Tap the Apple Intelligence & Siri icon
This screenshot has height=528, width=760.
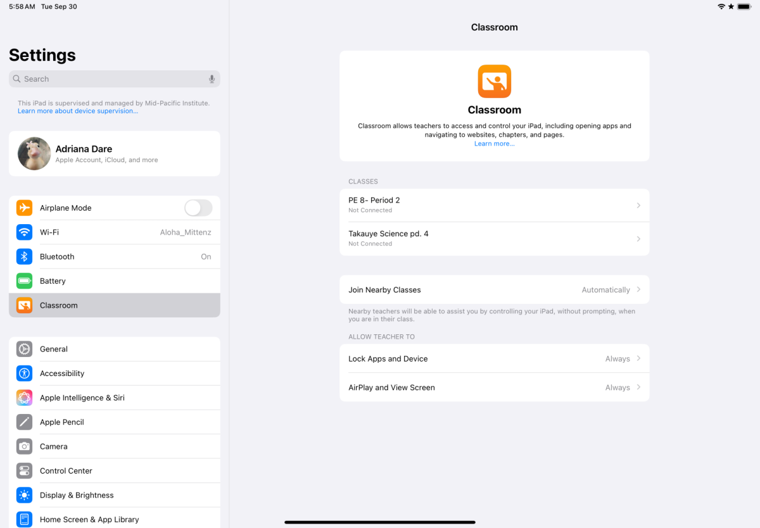24,398
